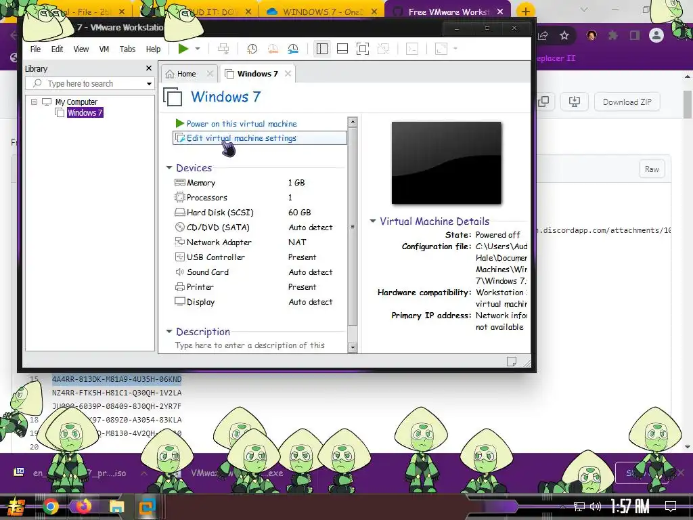Switch to the Windows 7 tab
693x520 pixels.
click(x=257, y=74)
